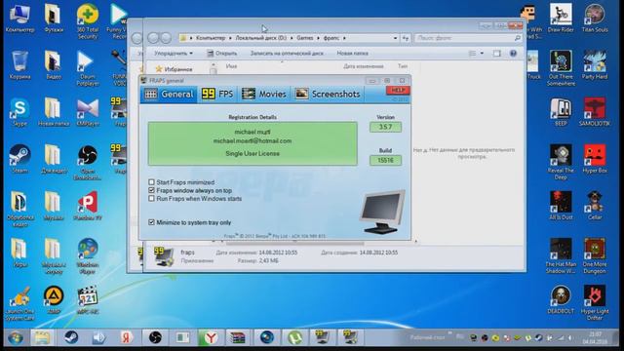
Task: Click Открыть in Explorer toolbar
Action: pos(222,53)
